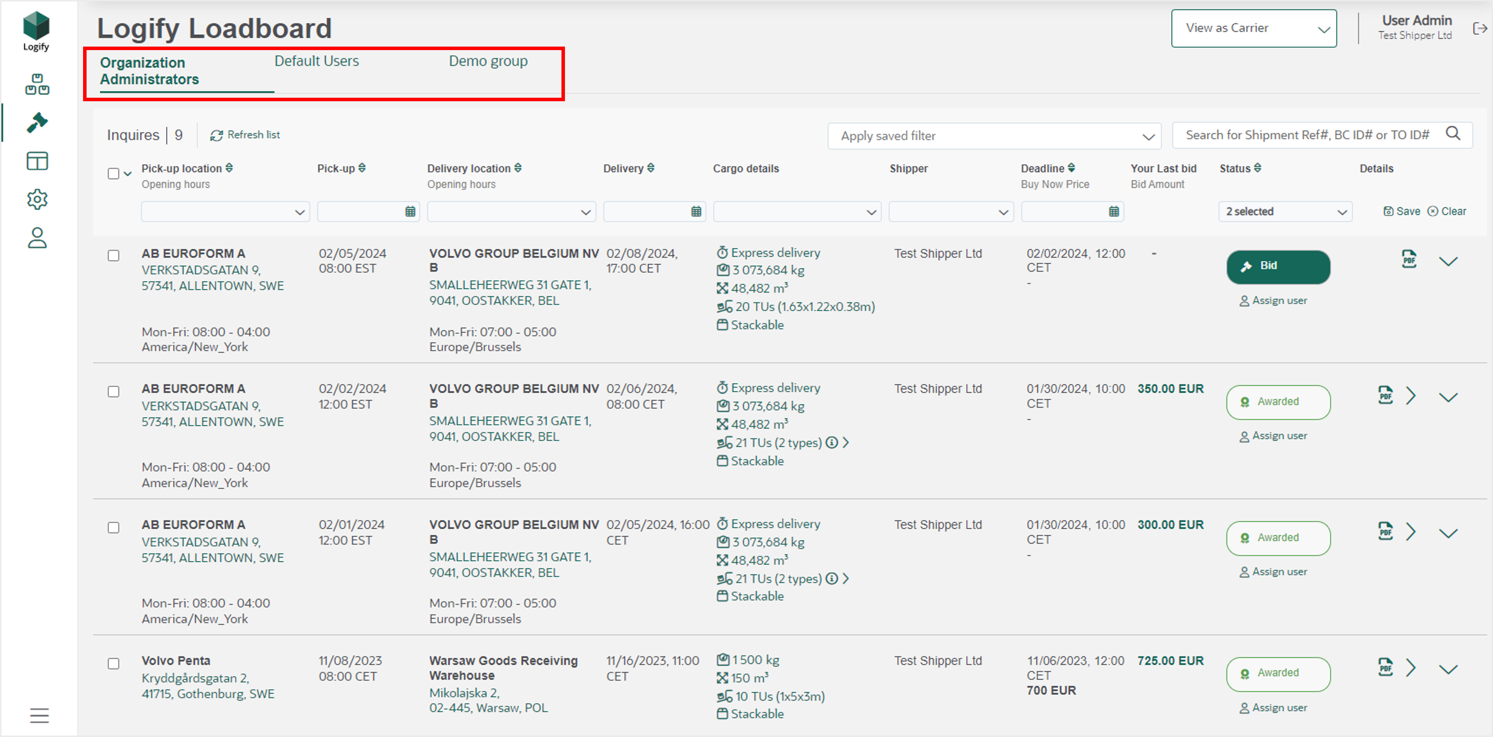
Task: Expand TU types arrow in 300.00 EUR row
Action: [846, 578]
